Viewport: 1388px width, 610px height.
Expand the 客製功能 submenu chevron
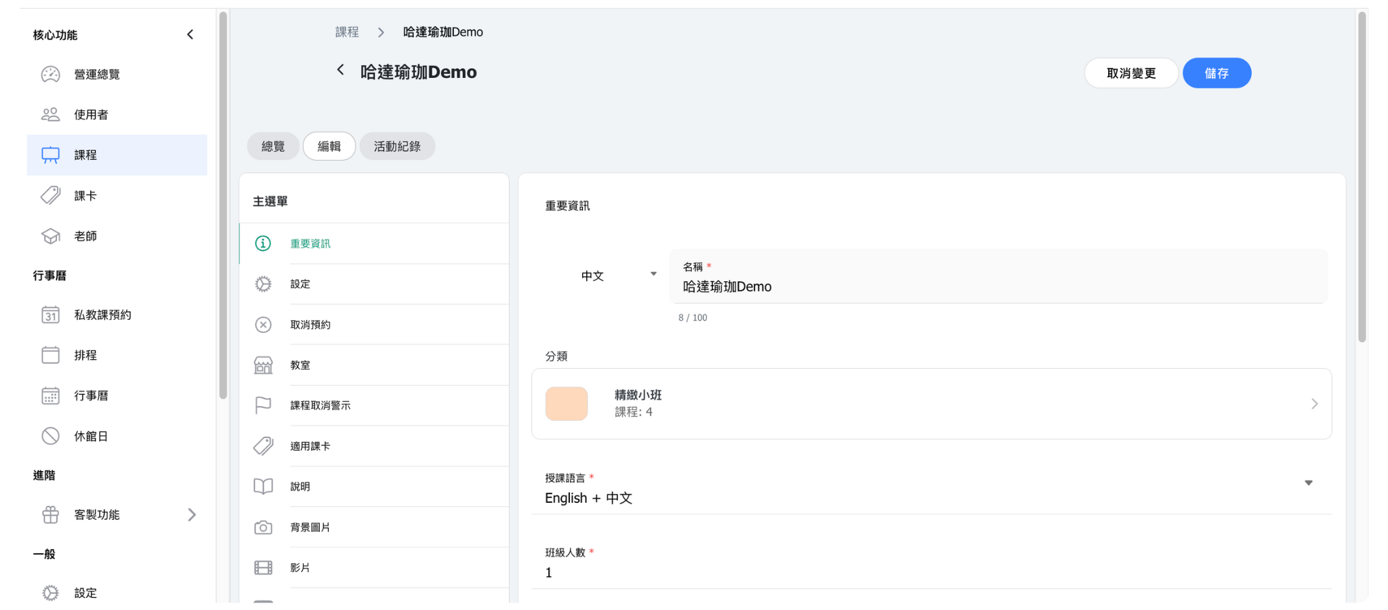192,515
